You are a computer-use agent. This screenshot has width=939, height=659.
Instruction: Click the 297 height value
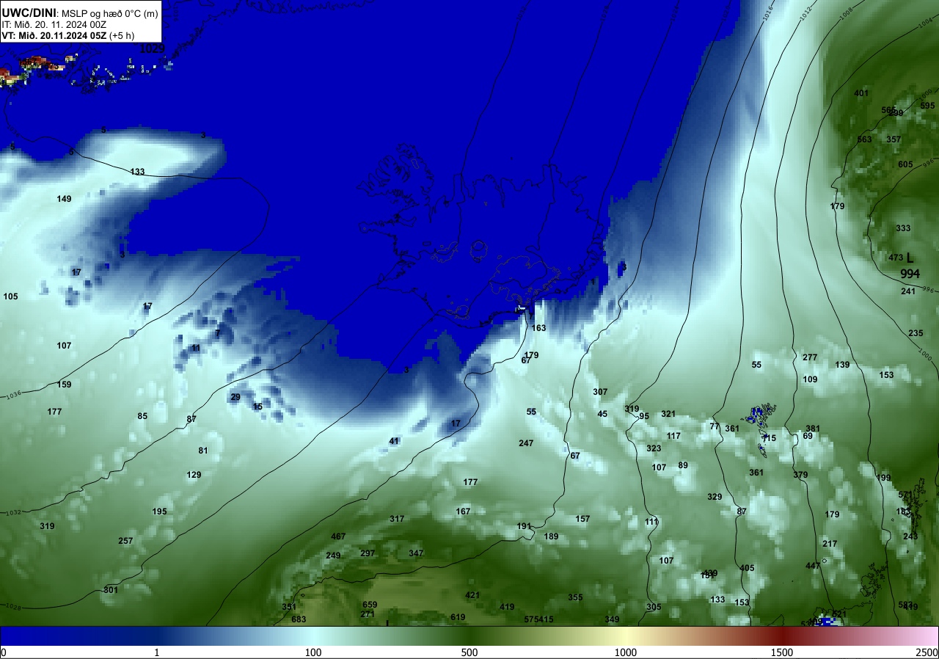tap(368, 553)
